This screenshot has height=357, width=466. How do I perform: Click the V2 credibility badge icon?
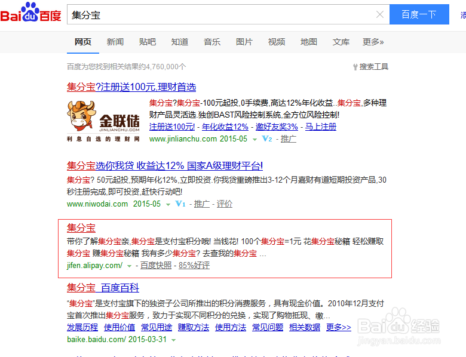267,139
